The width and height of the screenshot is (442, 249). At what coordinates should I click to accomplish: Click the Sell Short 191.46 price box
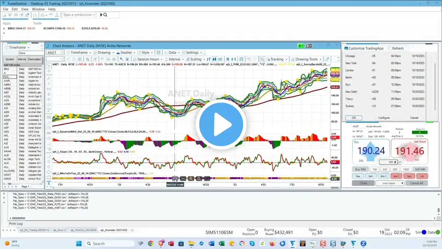(410, 151)
